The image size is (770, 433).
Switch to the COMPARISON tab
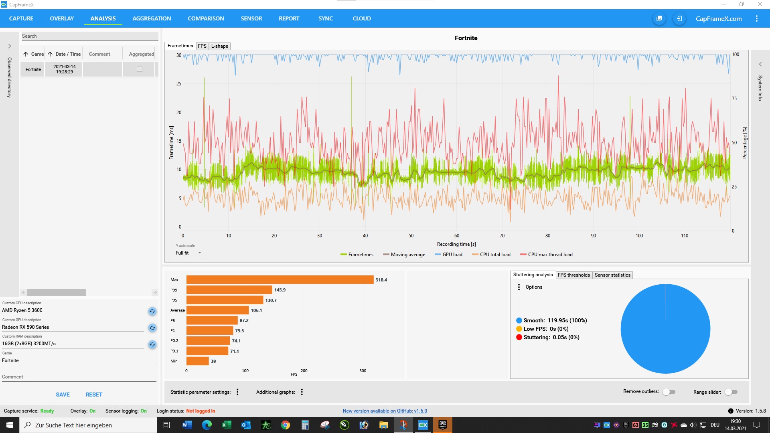click(x=206, y=18)
